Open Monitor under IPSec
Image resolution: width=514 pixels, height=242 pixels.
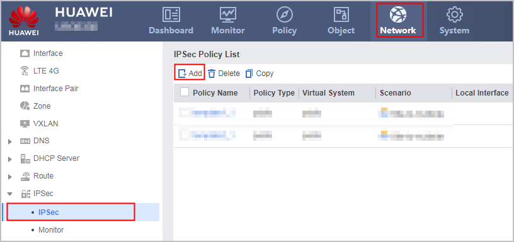pyautogui.click(x=51, y=230)
